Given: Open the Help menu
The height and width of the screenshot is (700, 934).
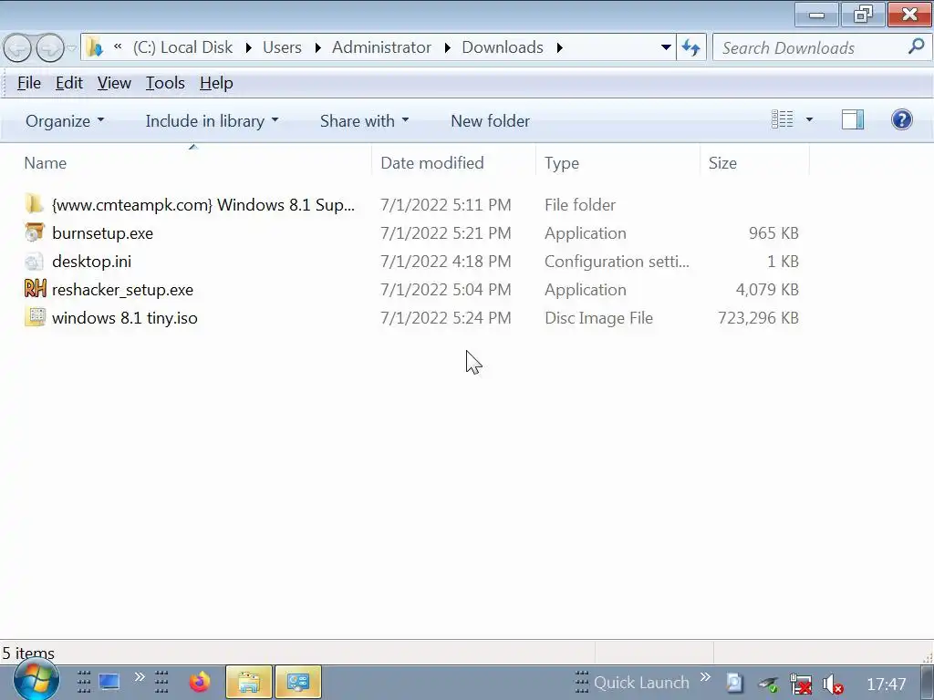Looking at the screenshot, I should [216, 83].
